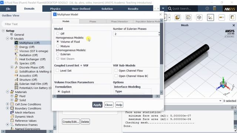Image resolution: width=237 pixels, height=133 pixels.
Task: Select the Species (Off) icon
Action: 16,63
